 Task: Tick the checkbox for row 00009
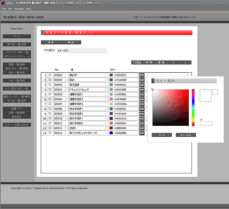[x=50, y=113]
